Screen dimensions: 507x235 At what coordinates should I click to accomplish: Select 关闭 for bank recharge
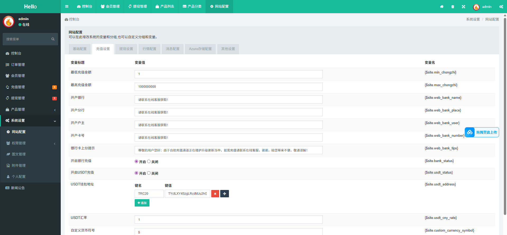149,161
